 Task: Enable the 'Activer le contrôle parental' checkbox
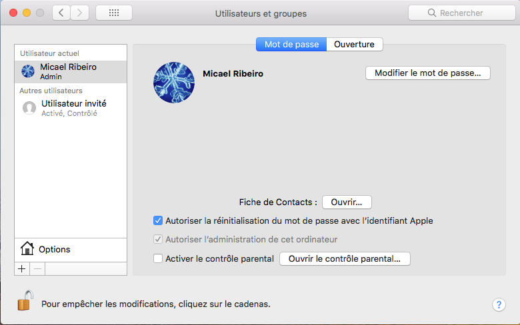point(158,258)
